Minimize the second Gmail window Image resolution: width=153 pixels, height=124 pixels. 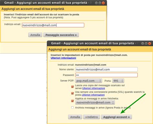(143, 43)
